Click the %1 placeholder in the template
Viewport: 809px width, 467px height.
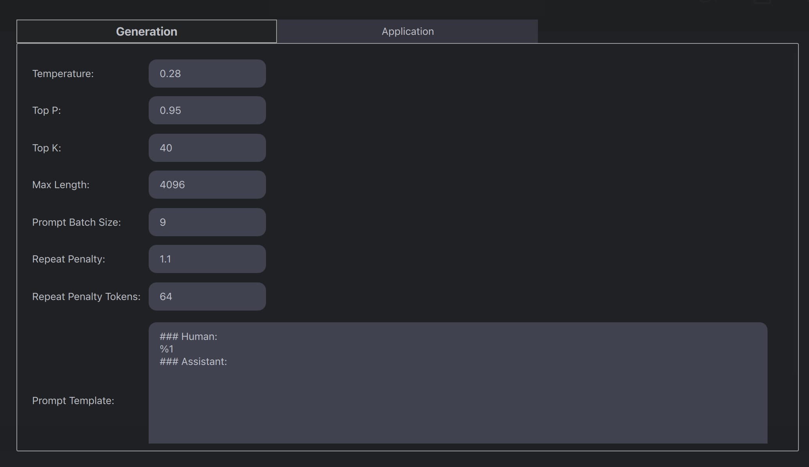[167, 349]
